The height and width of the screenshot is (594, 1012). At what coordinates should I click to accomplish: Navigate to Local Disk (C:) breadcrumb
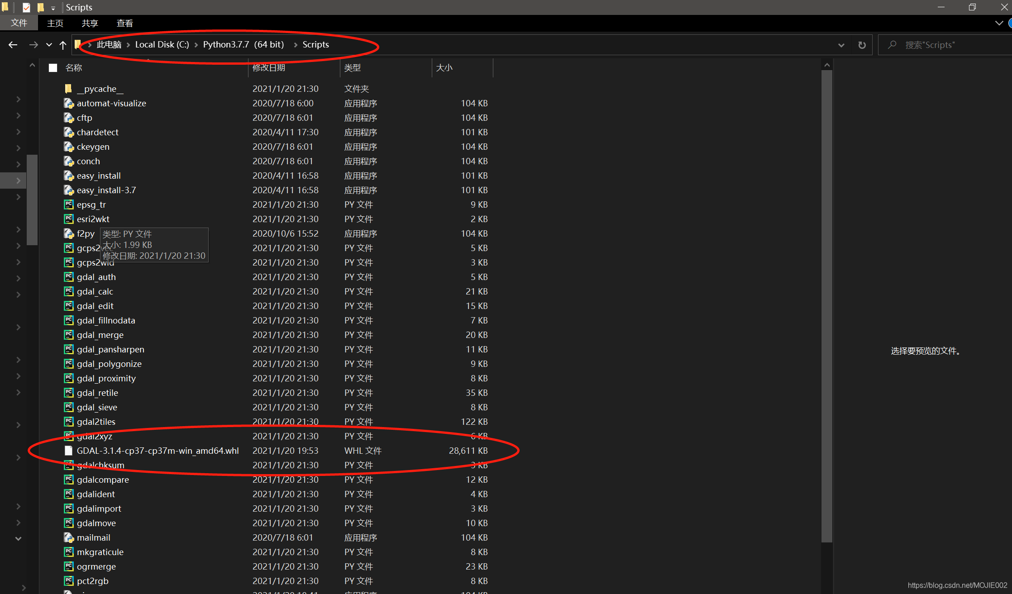tap(162, 45)
